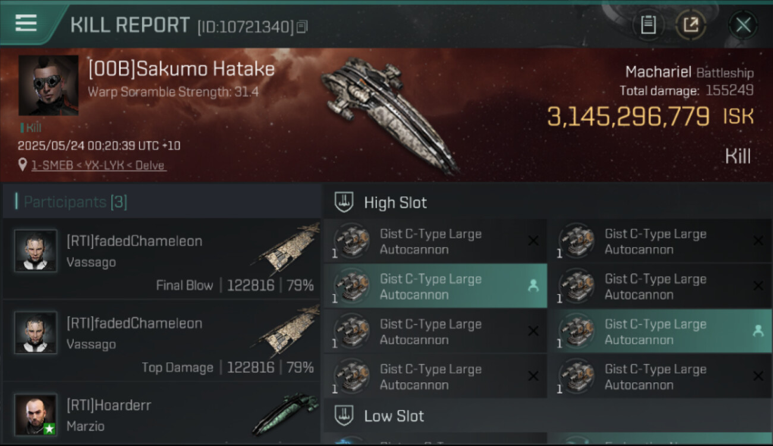
Task: Select the Final Blow fadedChameleon entry
Action: click(161, 259)
